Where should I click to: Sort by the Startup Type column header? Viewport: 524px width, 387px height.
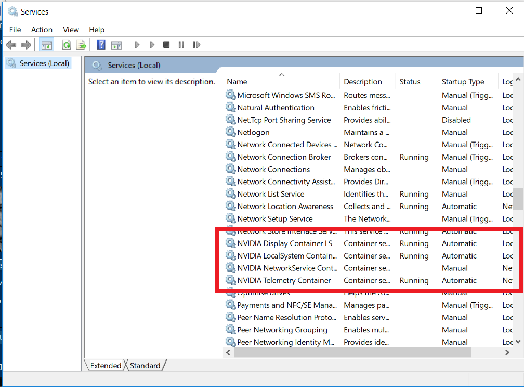[x=468, y=82]
